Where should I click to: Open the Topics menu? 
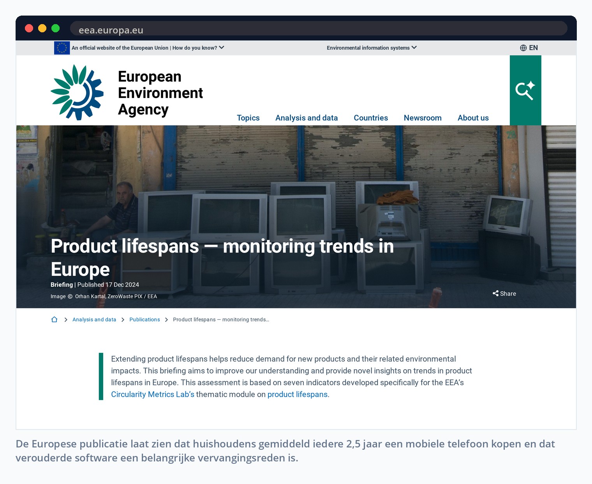(248, 118)
